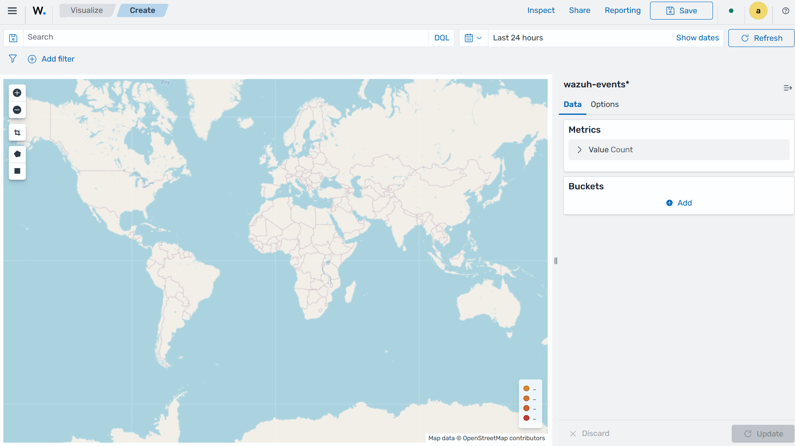This screenshot has width=795, height=446.
Task: Select the fit data bounds crop tool
Action: [17, 133]
